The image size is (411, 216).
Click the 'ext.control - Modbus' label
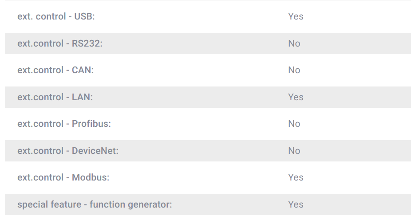pos(63,177)
